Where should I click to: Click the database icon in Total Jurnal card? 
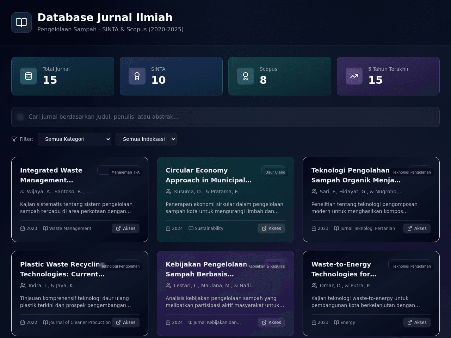29,76
